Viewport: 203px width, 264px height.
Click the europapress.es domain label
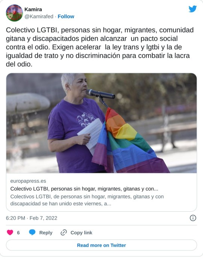tap(28, 181)
